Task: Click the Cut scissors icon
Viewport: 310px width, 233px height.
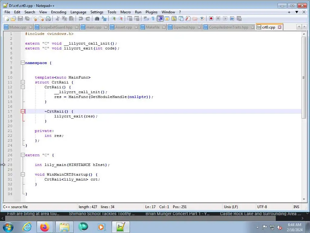Action: pyautogui.click(x=58, y=19)
